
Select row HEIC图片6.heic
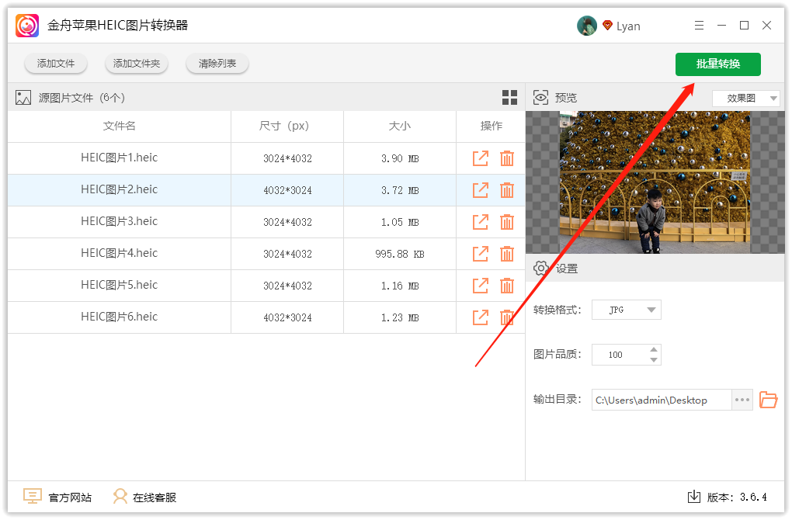(266, 317)
